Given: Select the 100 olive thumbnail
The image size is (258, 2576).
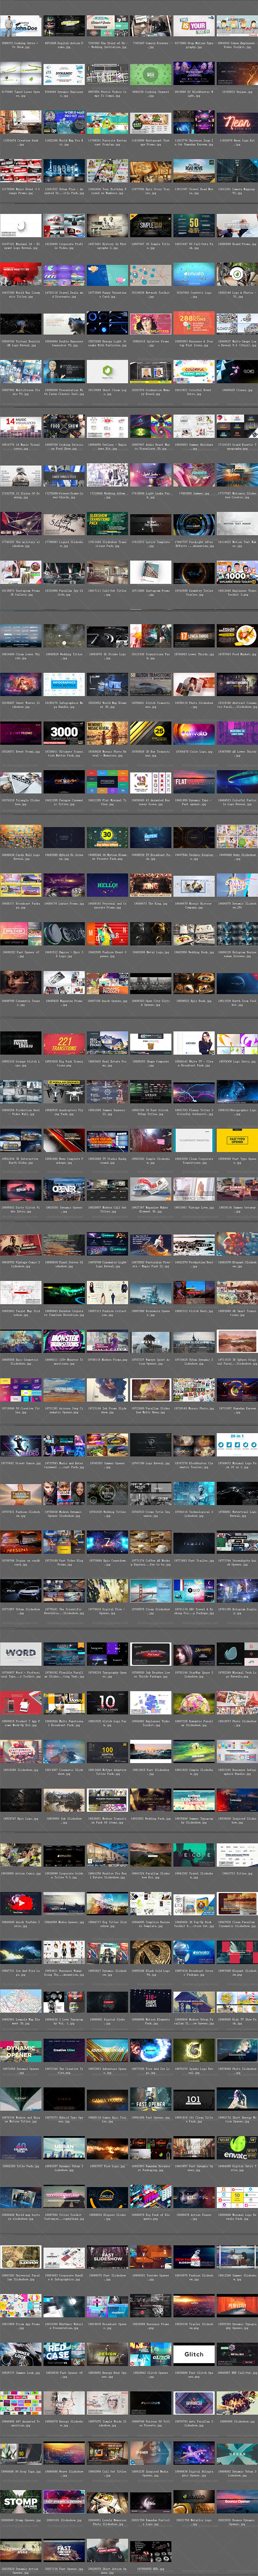Looking at the screenshot, I should tap(108, 1751).
